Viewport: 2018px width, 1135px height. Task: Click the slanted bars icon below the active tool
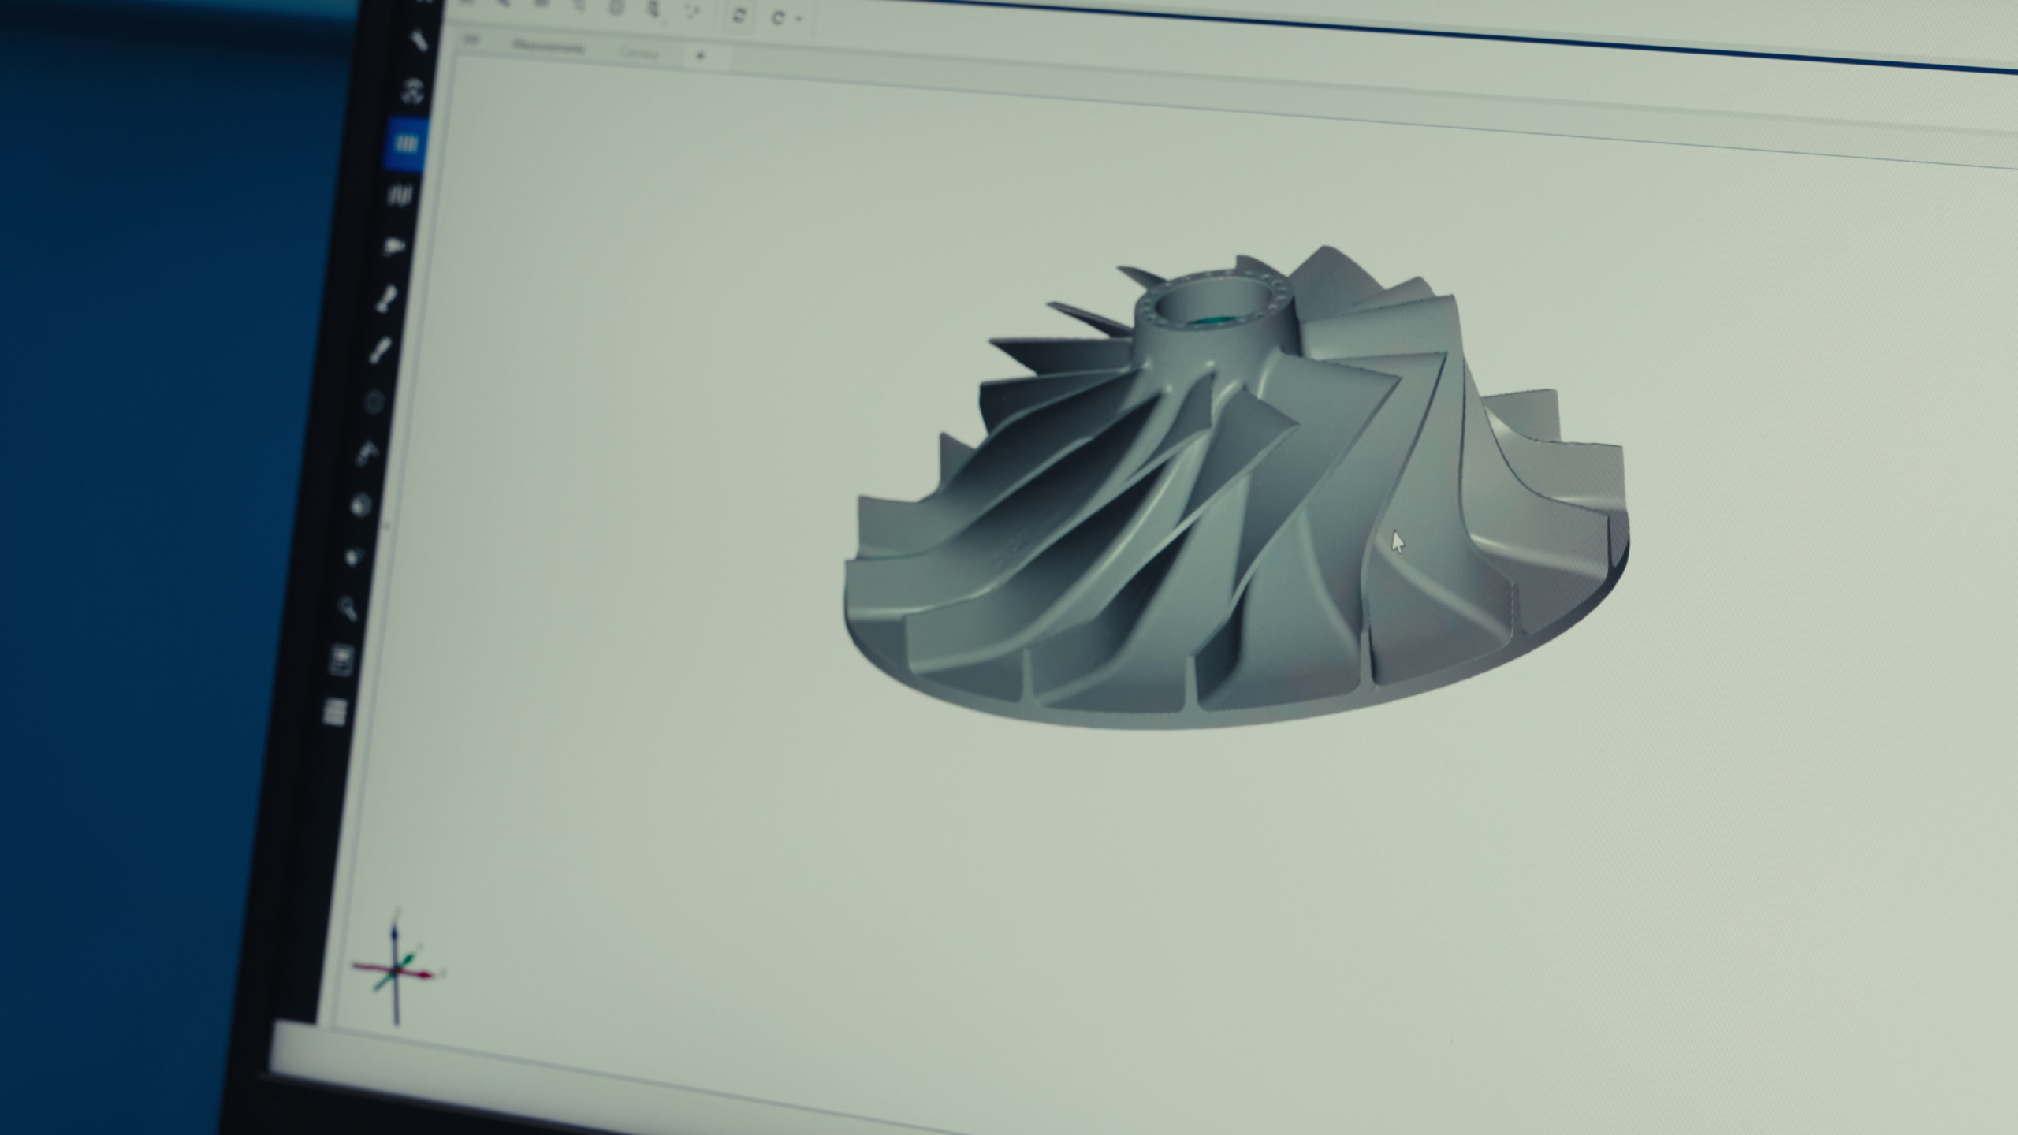click(x=400, y=195)
